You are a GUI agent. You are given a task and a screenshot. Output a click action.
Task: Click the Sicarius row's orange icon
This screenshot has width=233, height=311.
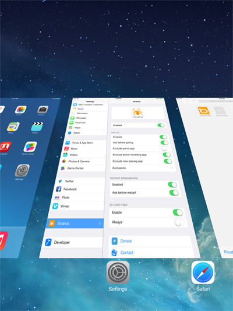(x=52, y=223)
